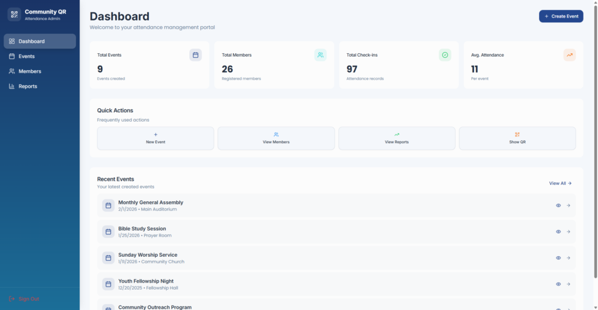Click the Show QR quick action
Image resolution: width=598 pixels, height=310 pixels.
point(517,138)
